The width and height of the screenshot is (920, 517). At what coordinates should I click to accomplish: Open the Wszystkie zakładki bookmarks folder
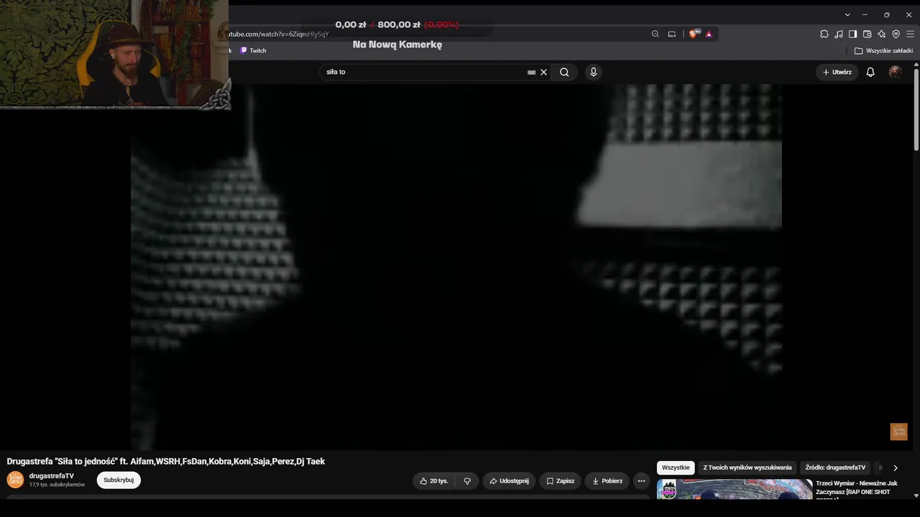[883, 51]
